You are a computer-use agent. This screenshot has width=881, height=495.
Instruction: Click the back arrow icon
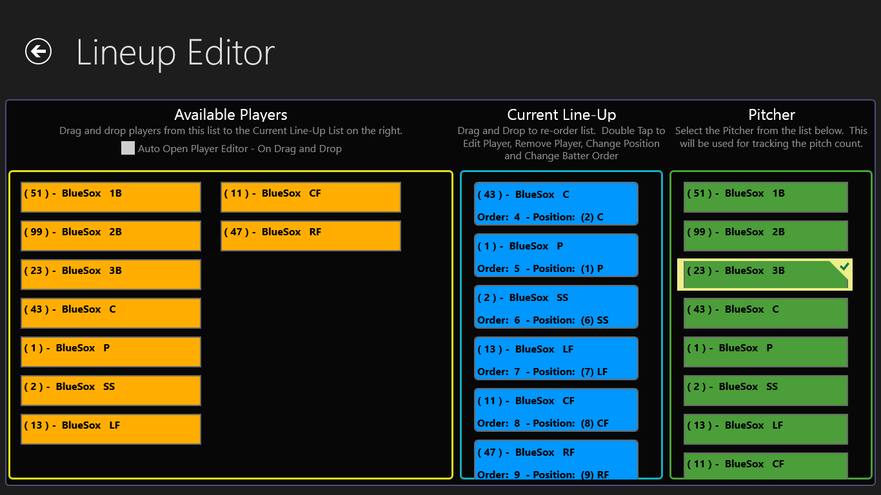[38, 52]
